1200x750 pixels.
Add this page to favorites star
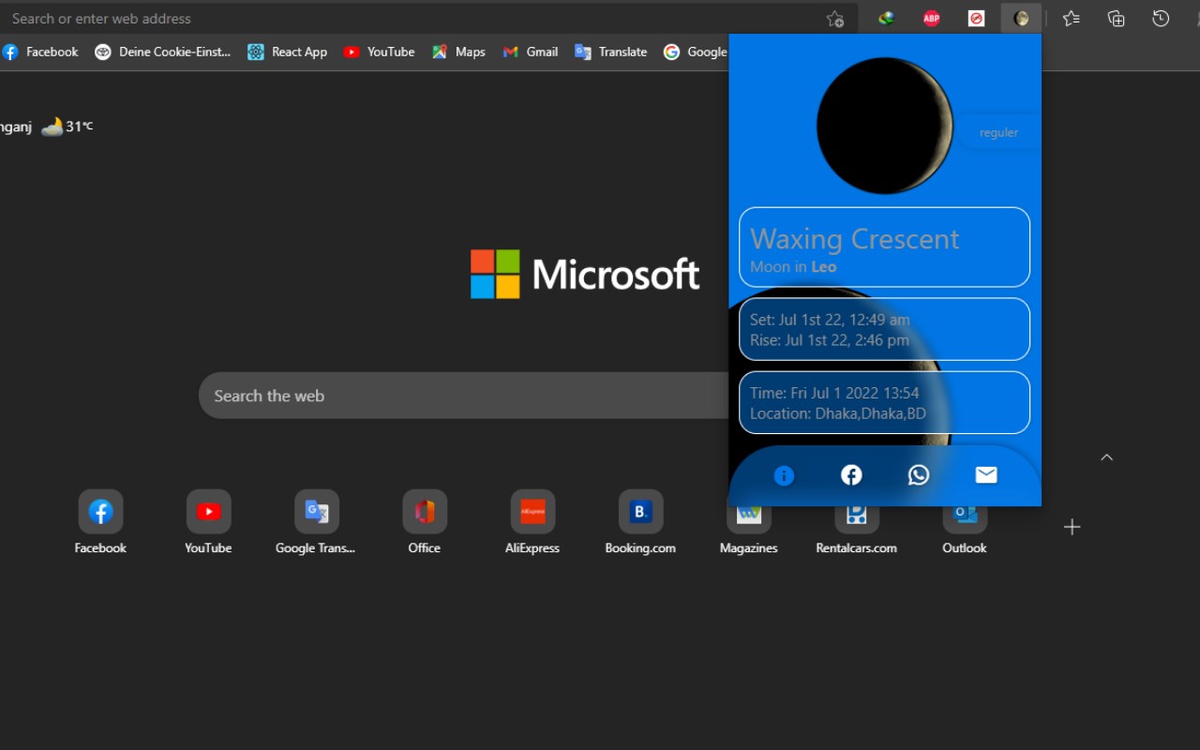click(x=834, y=18)
